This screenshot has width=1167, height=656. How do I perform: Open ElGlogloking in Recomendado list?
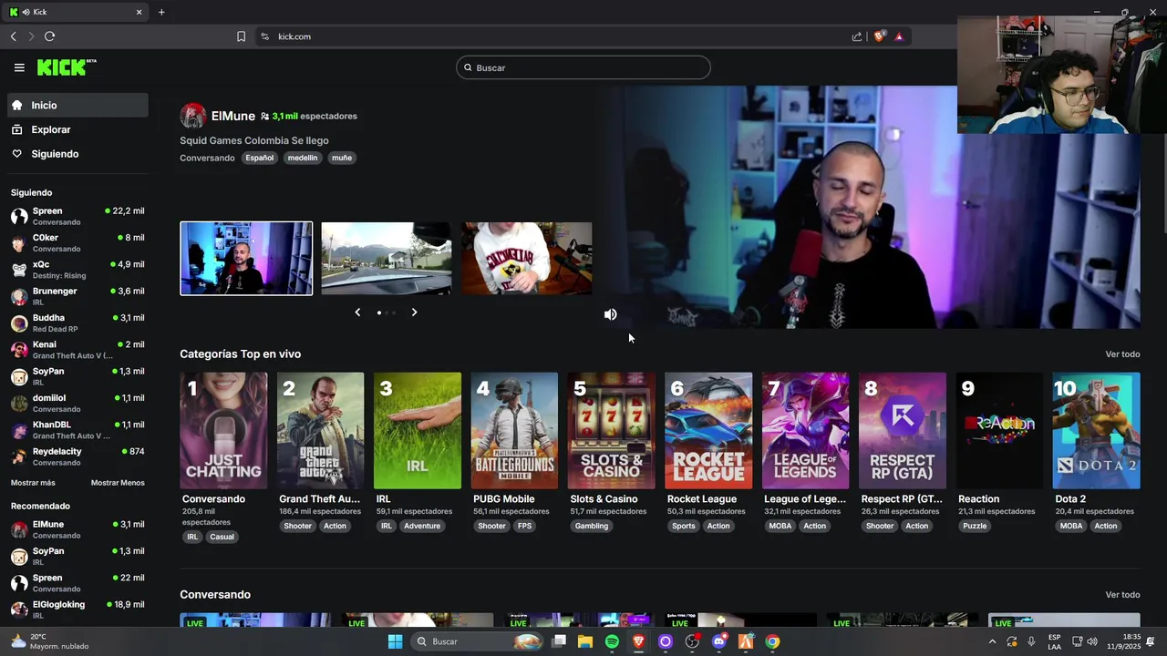(x=77, y=610)
